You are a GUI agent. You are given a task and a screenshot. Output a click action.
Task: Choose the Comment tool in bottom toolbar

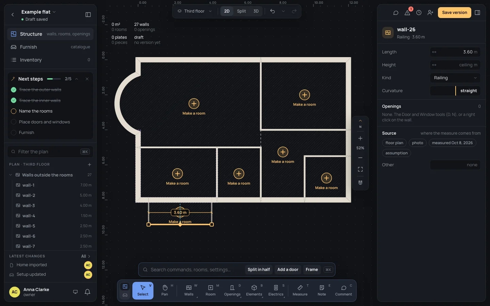point(344,291)
